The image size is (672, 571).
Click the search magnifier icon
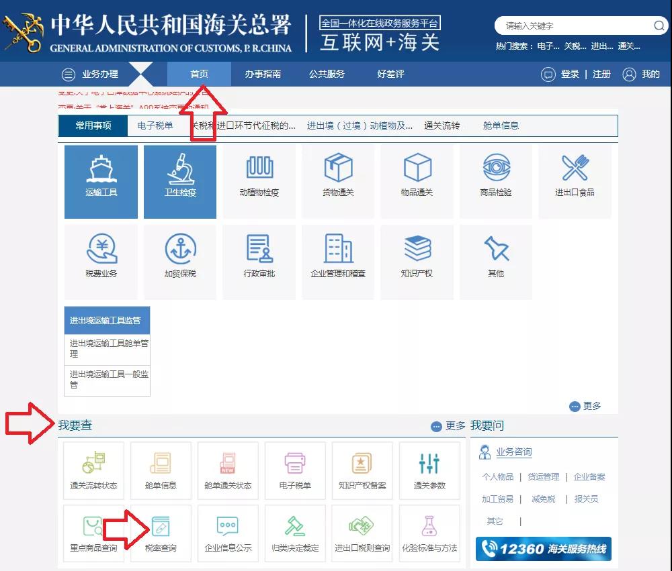coord(659,25)
